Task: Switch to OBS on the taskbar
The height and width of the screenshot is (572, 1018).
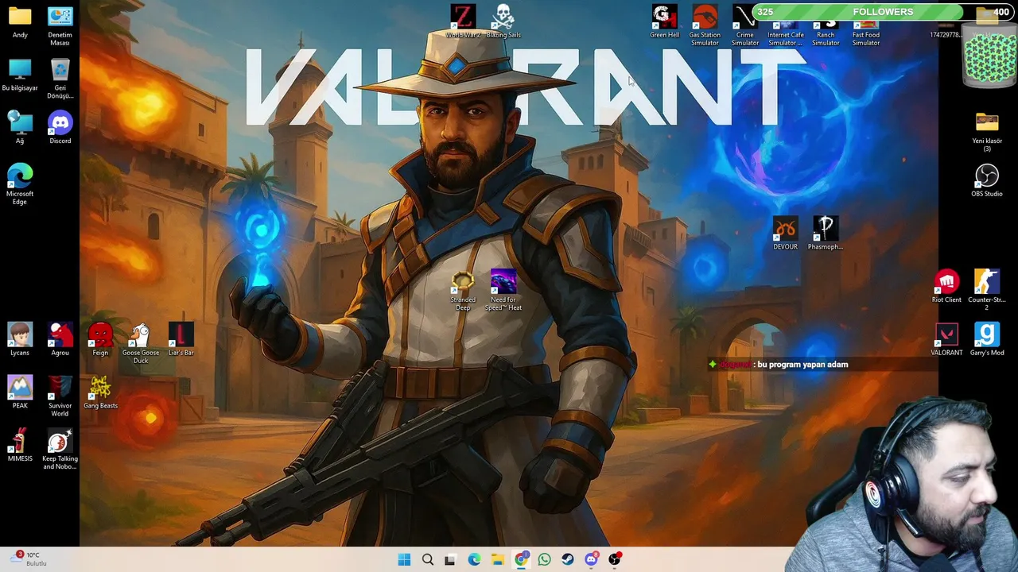Action: click(x=615, y=559)
